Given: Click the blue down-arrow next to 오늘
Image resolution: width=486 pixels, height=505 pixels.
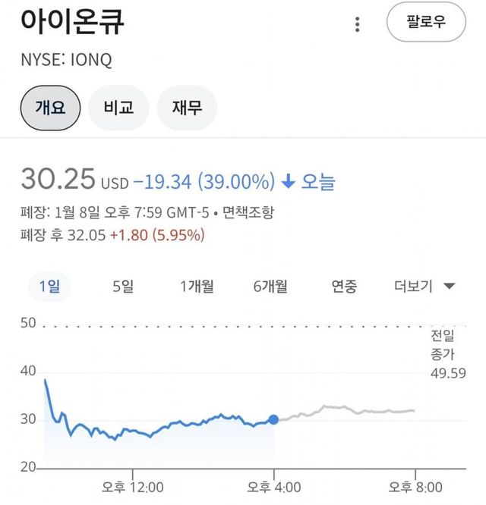Looking at the screenshot, I should coord(288,182).
